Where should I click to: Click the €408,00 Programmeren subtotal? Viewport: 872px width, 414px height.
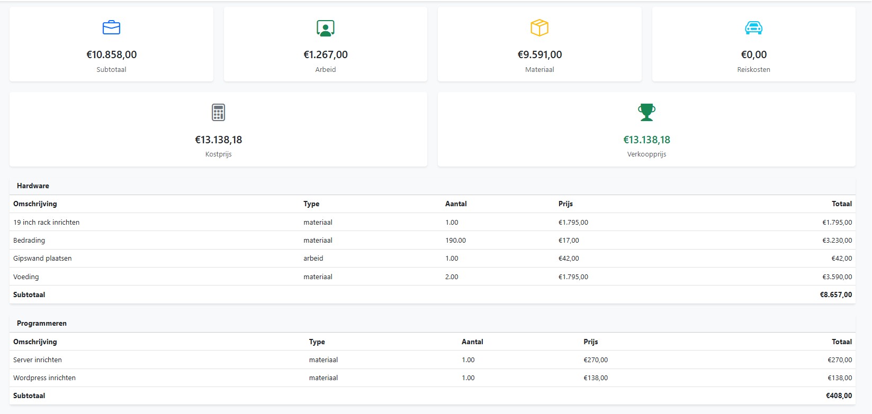point(839,396)
